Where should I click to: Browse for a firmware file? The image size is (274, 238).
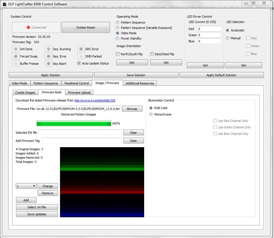pos(132,109)
